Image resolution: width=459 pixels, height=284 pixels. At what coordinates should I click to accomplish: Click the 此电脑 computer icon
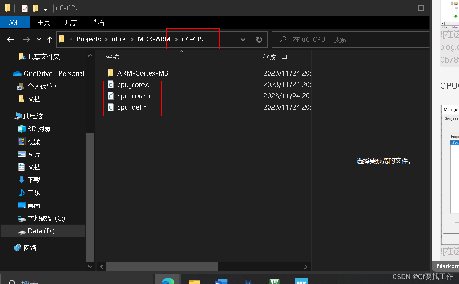(17, 116)
